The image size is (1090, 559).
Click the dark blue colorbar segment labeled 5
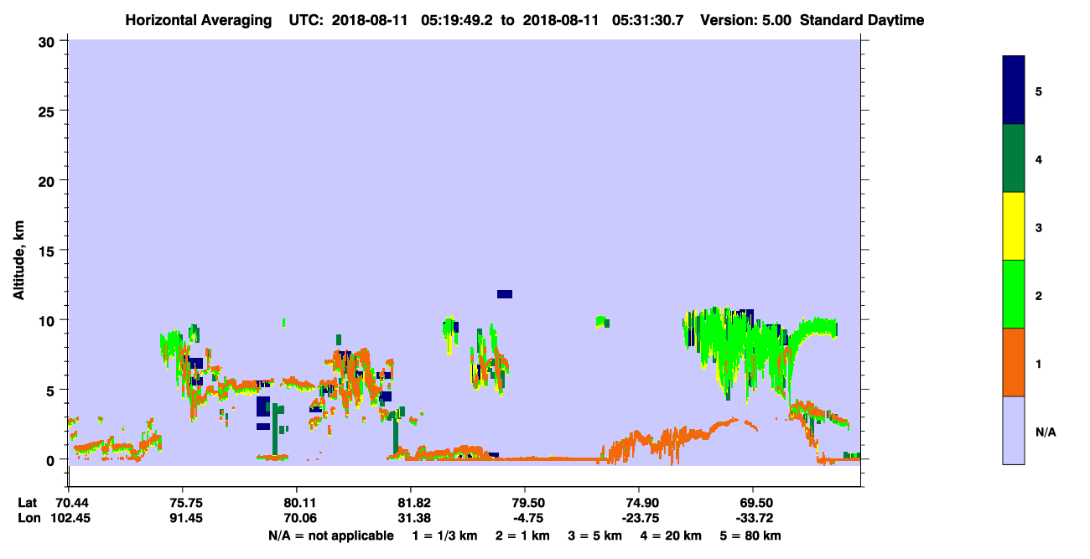[x=1014, y=91]
